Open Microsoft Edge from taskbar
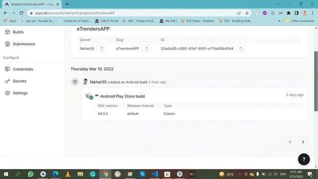The width and height of the screenshot is (318, 179). (55, 174)
